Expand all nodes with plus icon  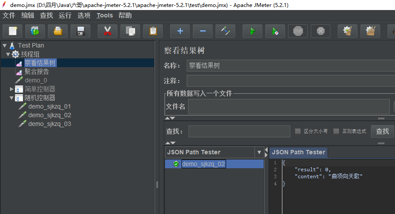(x=180, y=31)
